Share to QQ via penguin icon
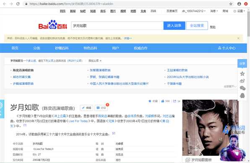 (242, 96)
